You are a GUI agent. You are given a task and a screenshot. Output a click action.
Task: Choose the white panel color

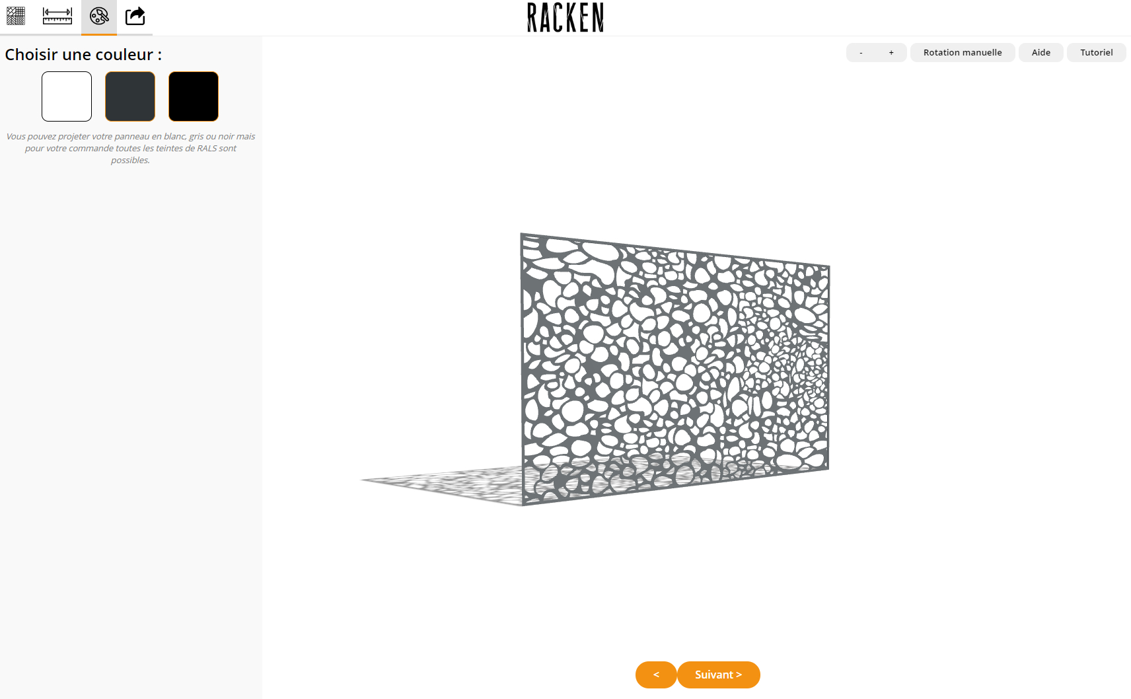[67, 96]
